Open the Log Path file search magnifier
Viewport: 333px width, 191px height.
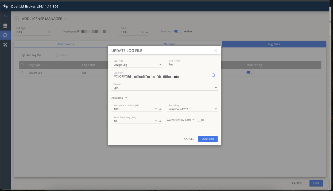(213, 75)
